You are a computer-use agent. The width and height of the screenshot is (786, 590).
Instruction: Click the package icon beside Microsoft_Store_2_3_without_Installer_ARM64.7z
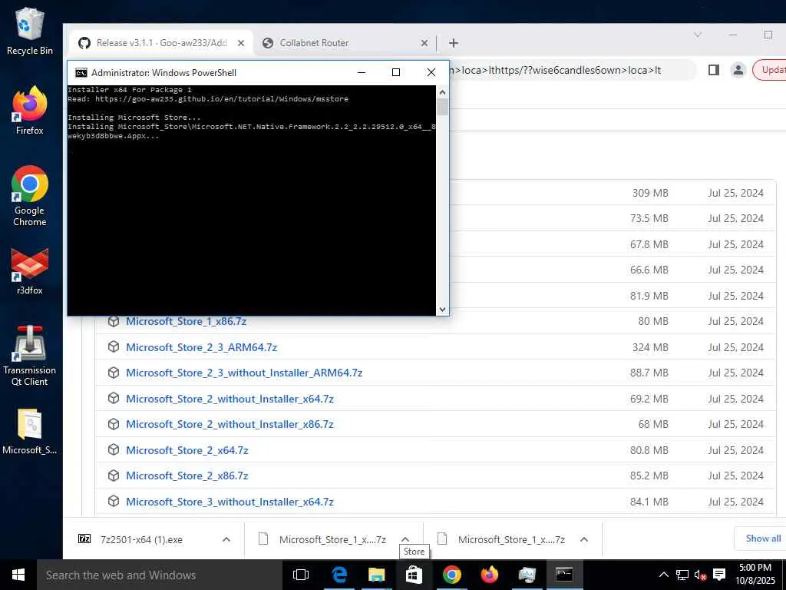pos(114,373)
